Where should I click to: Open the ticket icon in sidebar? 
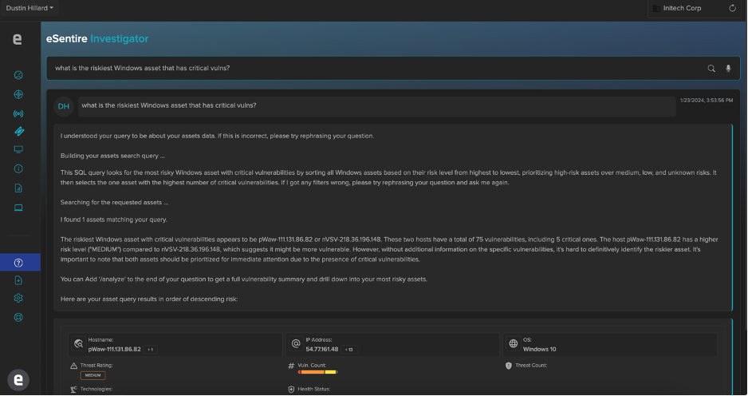point(19,132)
